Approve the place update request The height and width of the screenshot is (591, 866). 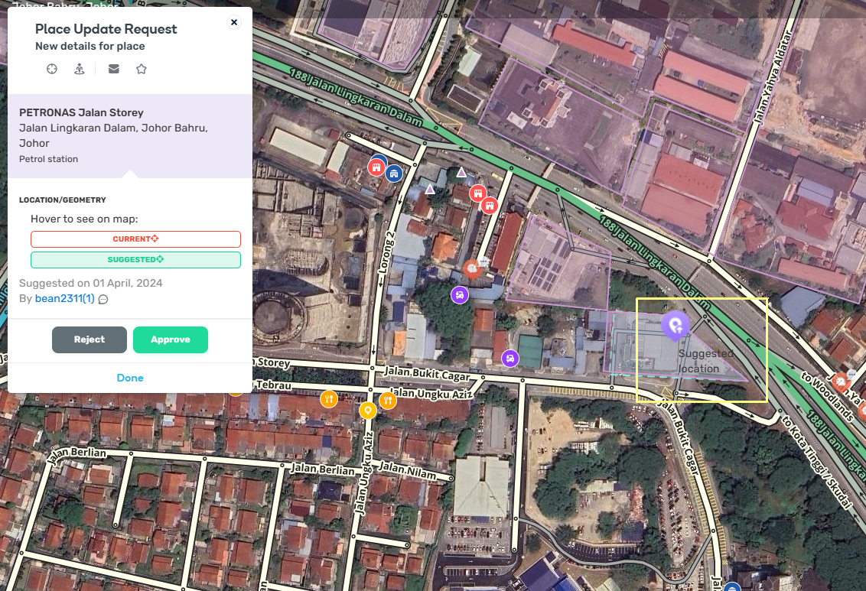(171, 339)
